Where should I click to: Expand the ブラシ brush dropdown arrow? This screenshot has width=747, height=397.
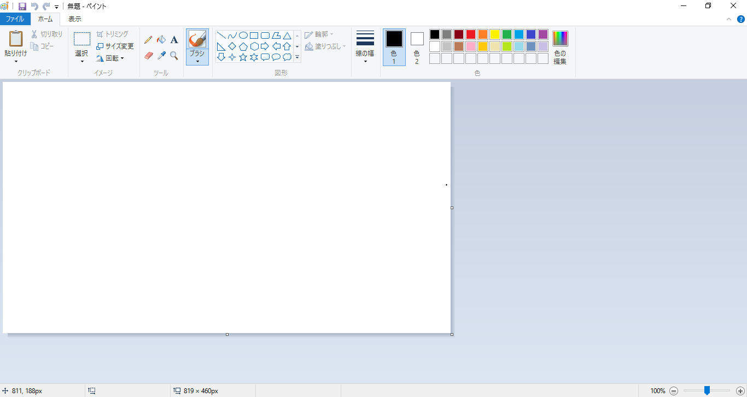coord(197,61)
